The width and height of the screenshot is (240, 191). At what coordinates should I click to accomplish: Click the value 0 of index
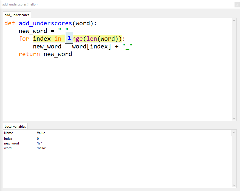click(38, 139)
